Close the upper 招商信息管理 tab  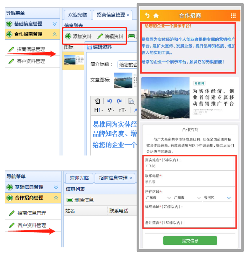click(128, 15)
